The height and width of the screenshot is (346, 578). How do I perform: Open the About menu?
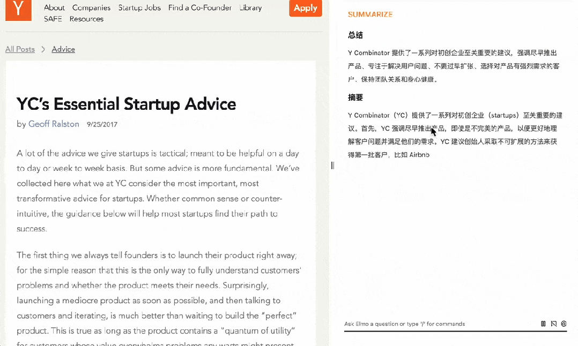click(x=54, y=7)
